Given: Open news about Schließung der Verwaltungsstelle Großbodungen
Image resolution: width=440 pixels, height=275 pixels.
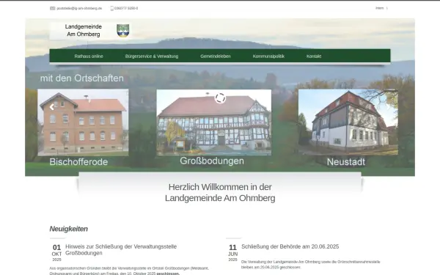Looking at the screenshot, I should pos(121,250).
